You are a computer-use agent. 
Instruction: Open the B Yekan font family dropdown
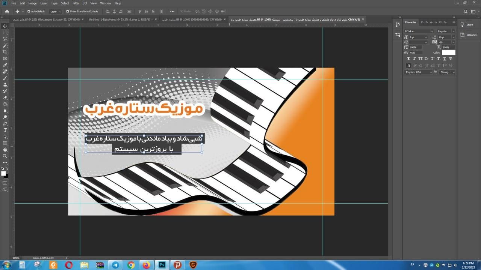[x=419, y=31]
